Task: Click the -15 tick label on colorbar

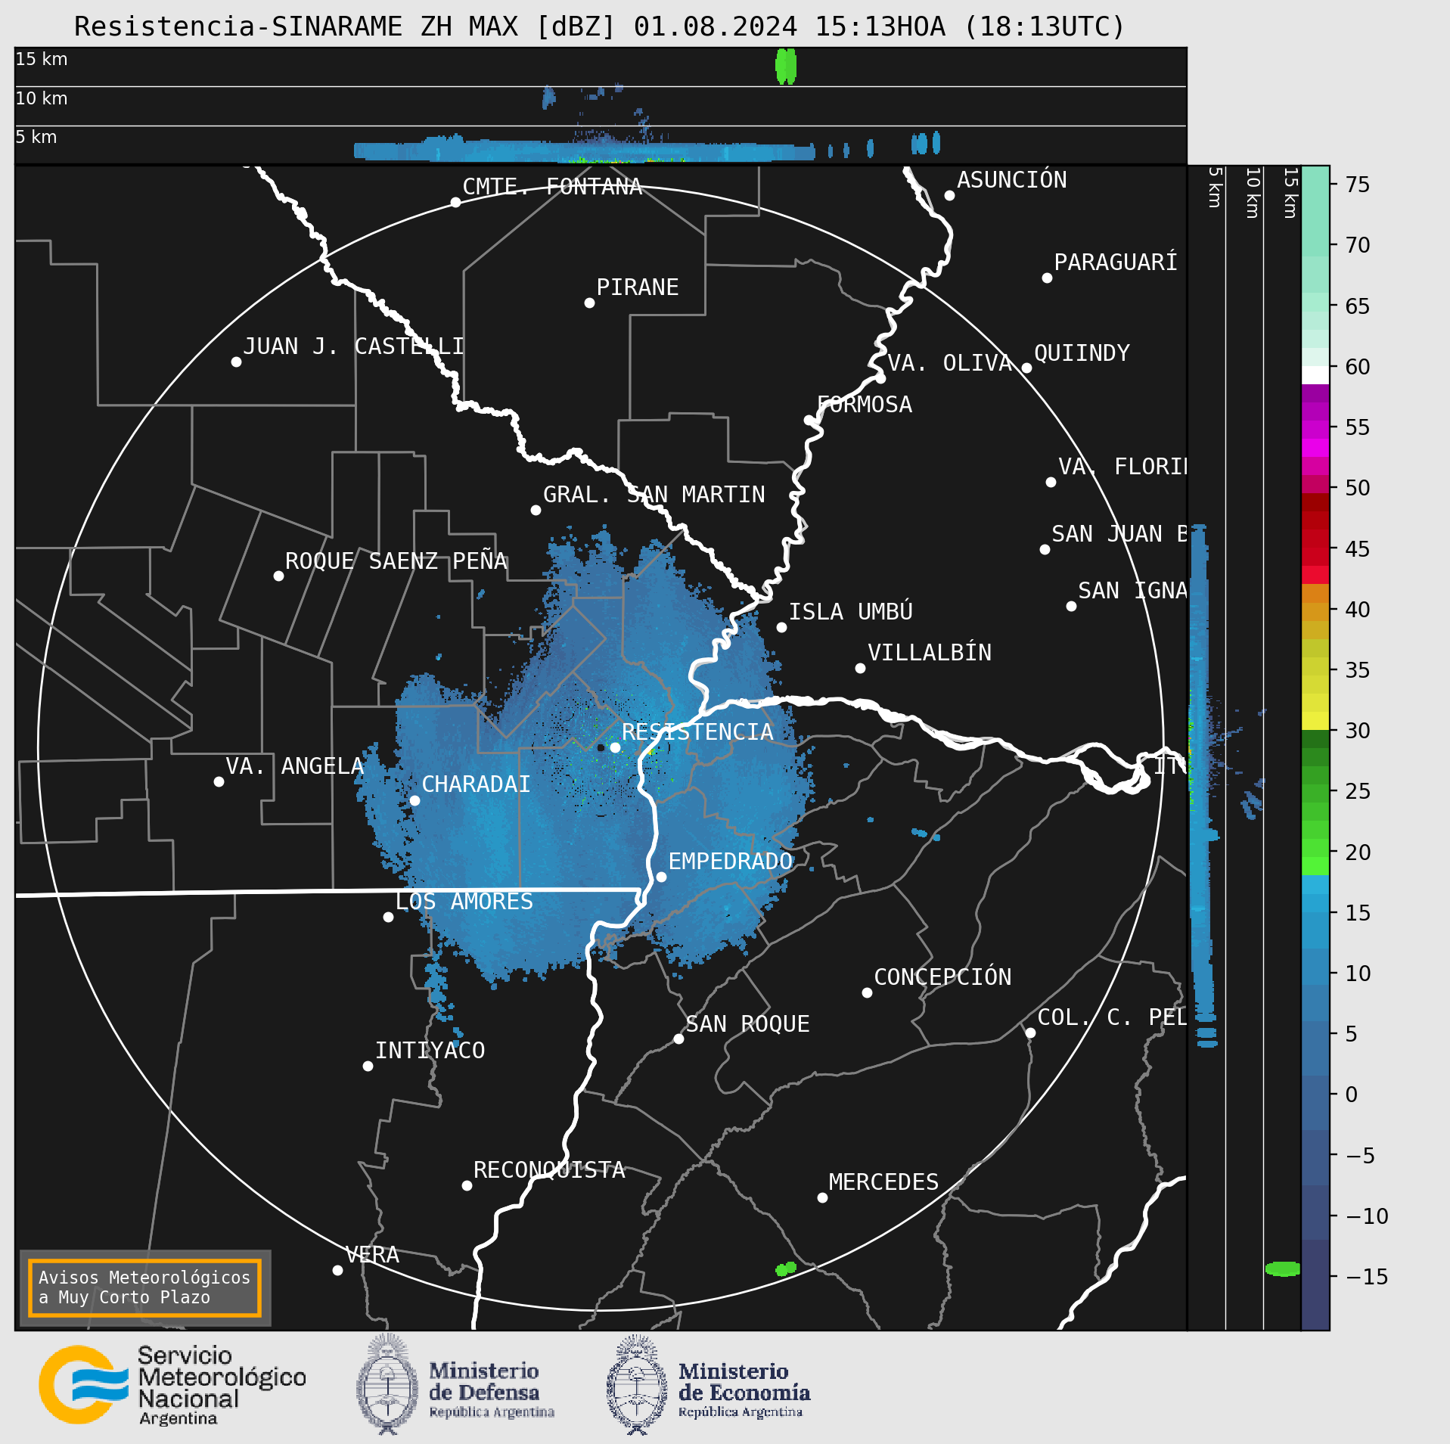Action: pos(1368,1277)
